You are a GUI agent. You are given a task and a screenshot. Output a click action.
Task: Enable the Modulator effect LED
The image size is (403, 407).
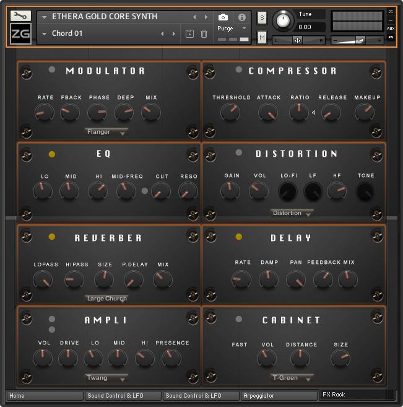52,69
